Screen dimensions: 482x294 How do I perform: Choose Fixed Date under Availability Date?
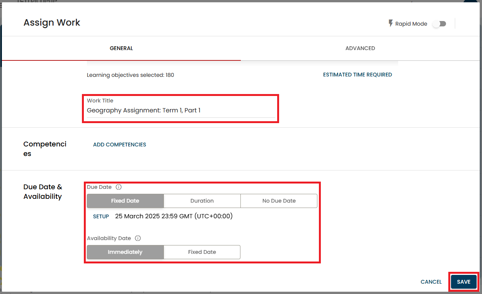click(202, 252)
